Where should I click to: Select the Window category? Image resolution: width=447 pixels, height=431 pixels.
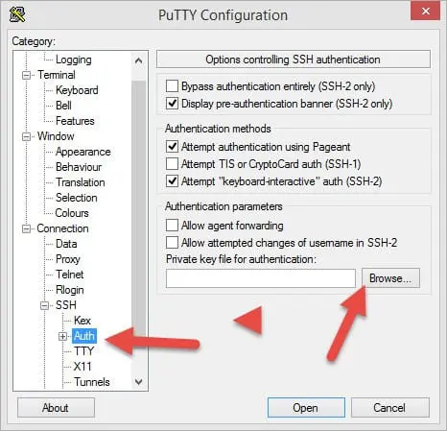[x=56, y=136]
